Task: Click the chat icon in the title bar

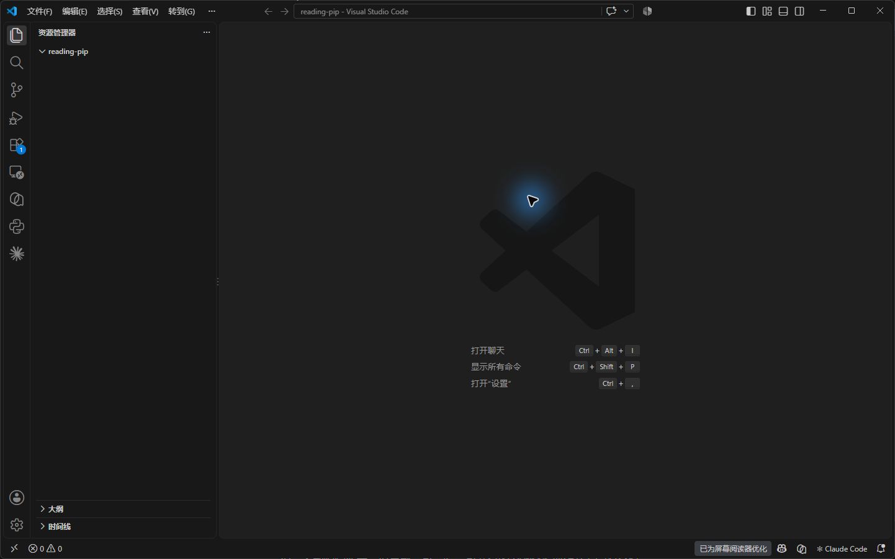Action: click(x=611, y=11)
